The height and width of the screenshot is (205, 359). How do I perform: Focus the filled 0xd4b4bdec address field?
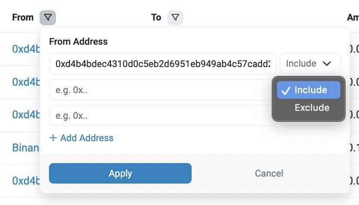[163, 64]
